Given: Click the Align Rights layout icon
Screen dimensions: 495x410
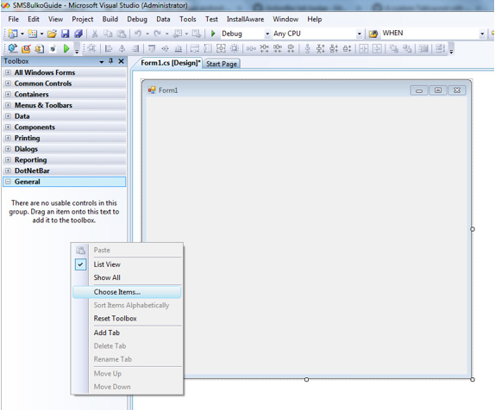Looking at the screenshot, I should click(x=135, y=48).
